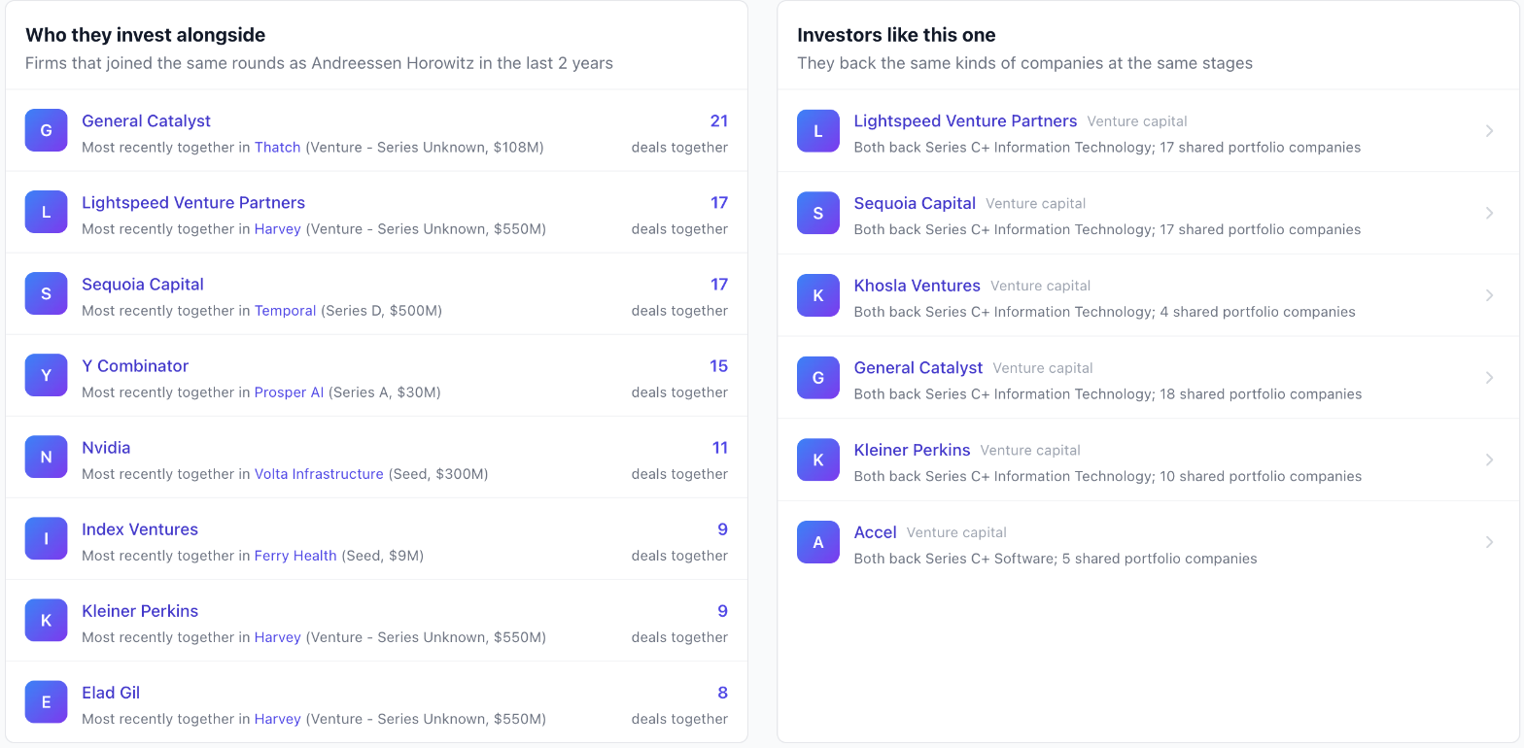Open the Prosper AI company link
Viewport: 1524px width, 748px height.
coord(289,392)
